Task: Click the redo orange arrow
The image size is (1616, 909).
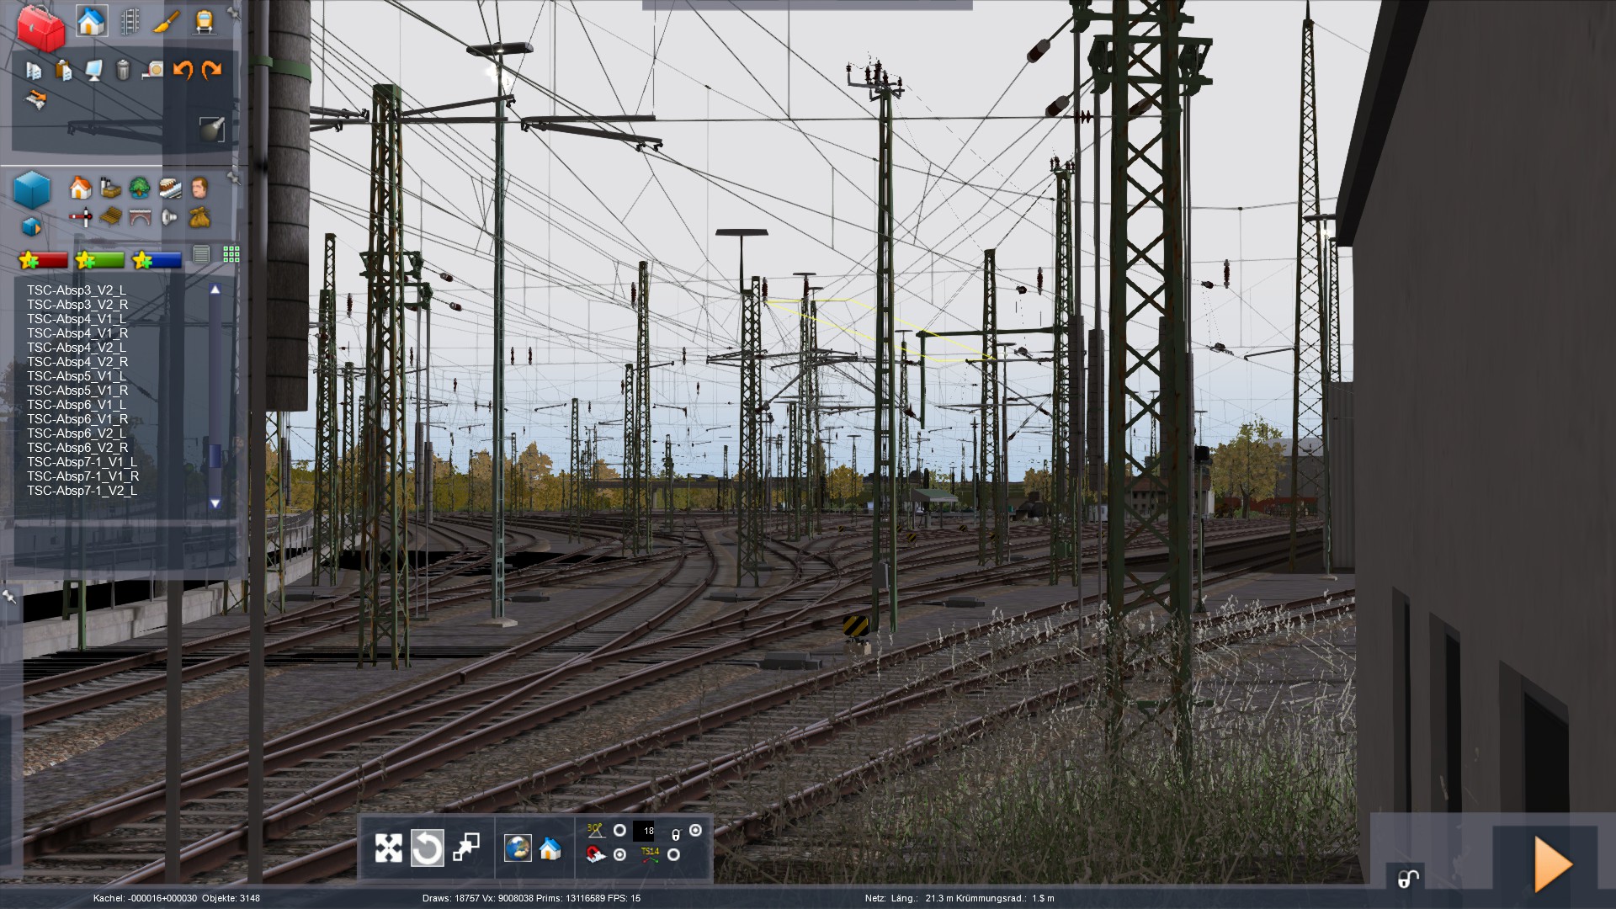Action: [212, 70]
